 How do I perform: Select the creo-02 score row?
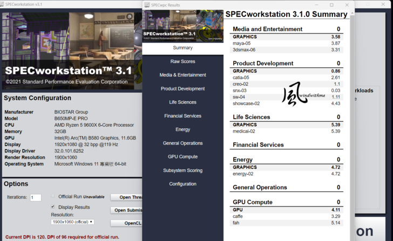pos(286,84)
